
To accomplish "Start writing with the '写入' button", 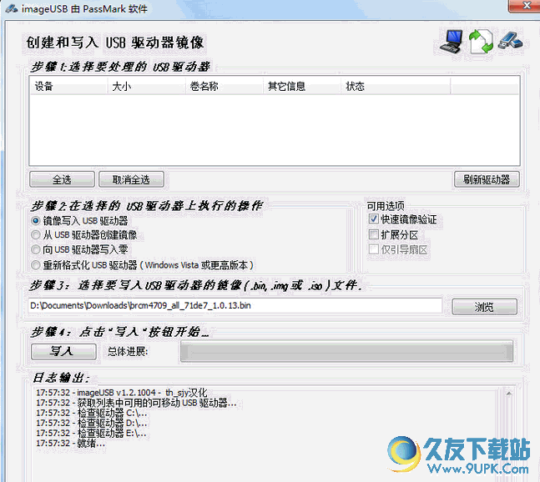I will 63,351.
